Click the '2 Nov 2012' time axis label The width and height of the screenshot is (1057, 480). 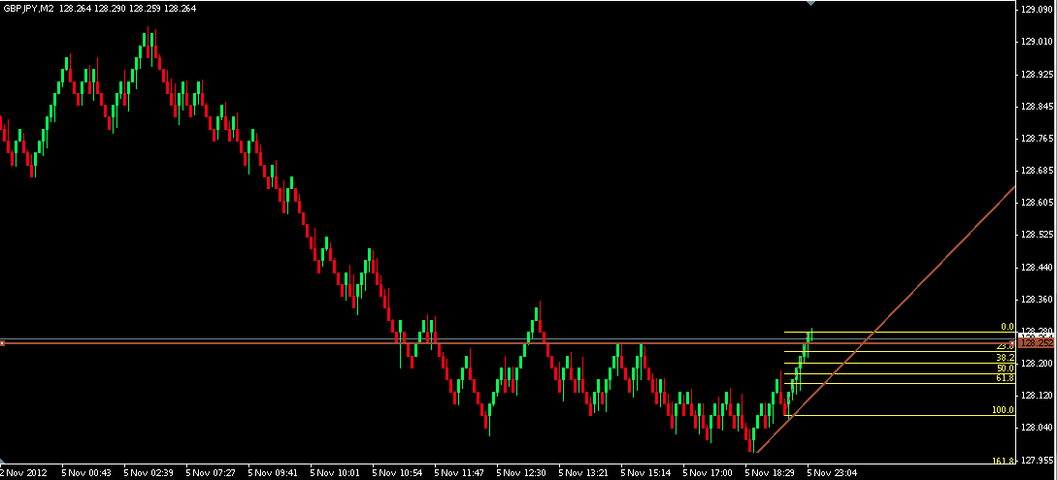[21, 473]
